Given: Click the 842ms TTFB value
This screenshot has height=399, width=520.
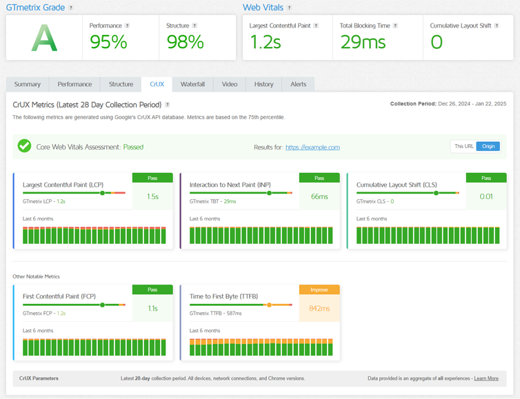Looking at the screenshot, I should pyautogui.click(x=319, y=309).
